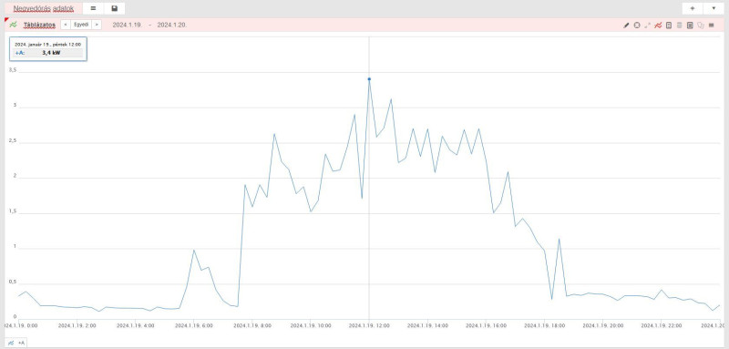Screen dimensions: 729x349
Task: Click the faded expand arrows icon
Action: click(x=647, y=26)
